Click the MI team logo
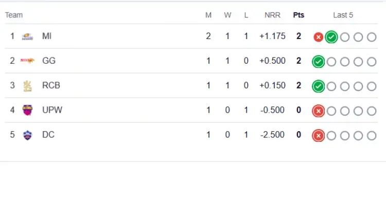386x217 pixels. click(x=27, y=37)
